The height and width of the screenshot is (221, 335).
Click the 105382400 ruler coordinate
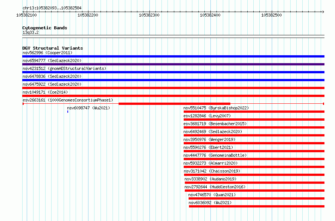210,15
